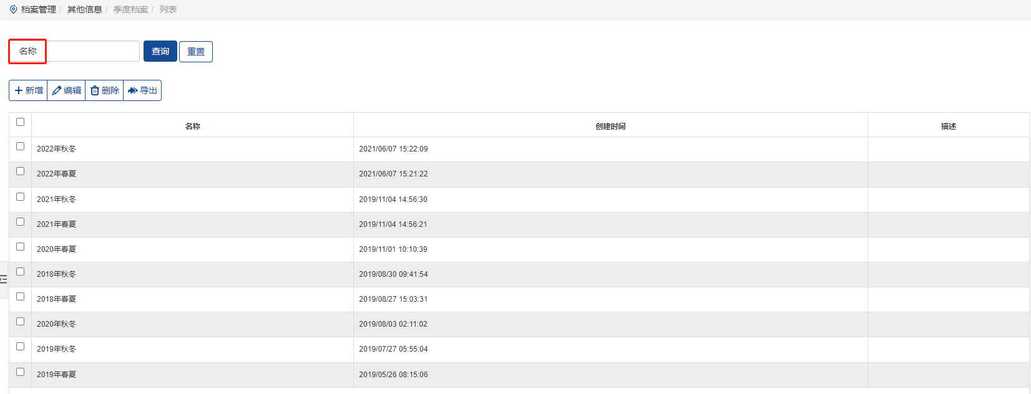
Task: Focus the 名称 search input field
Action: point(92,51)
